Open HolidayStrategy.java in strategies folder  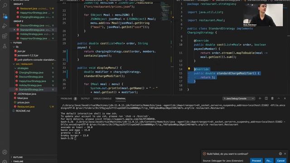click(33, 85)
